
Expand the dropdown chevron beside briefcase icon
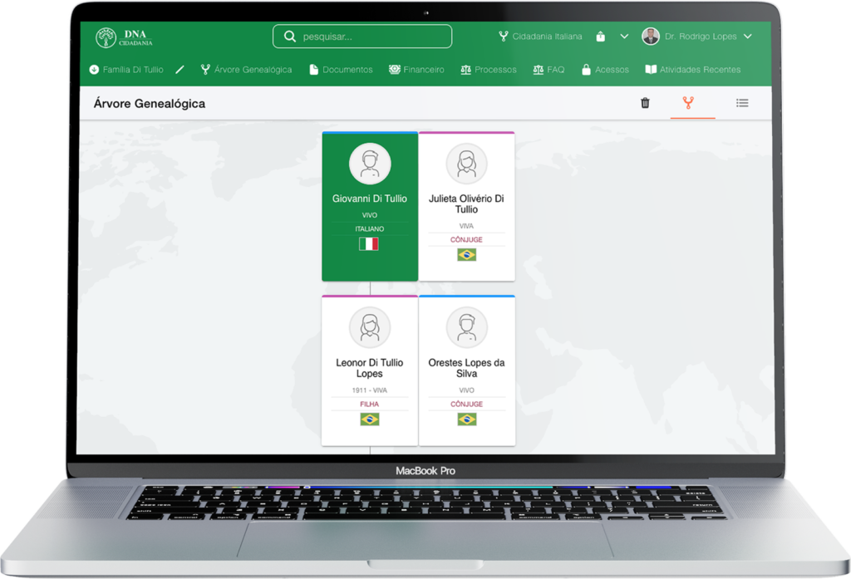[624, 37]
